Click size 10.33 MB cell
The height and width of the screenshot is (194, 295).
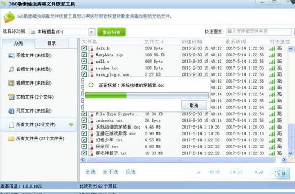[x=154, y=153]
